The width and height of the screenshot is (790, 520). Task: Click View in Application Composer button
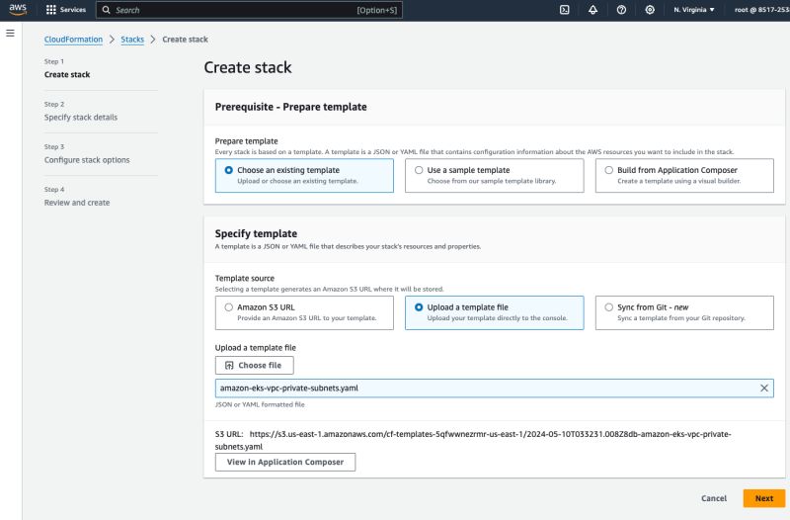point(285,462)
